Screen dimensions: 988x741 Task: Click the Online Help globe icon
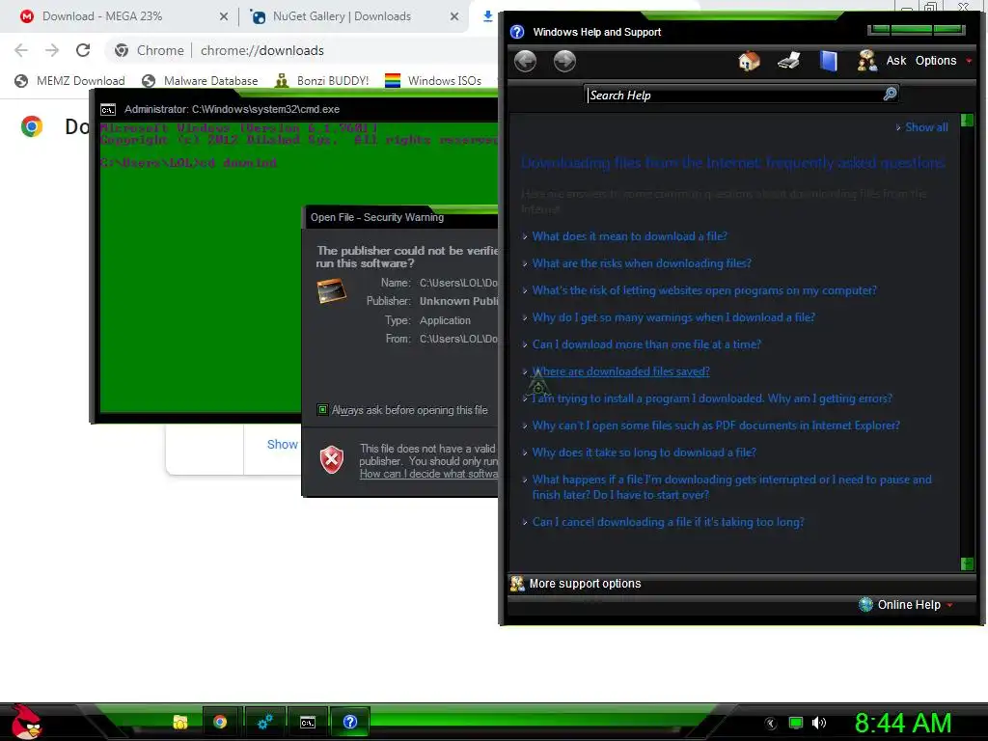866,604
